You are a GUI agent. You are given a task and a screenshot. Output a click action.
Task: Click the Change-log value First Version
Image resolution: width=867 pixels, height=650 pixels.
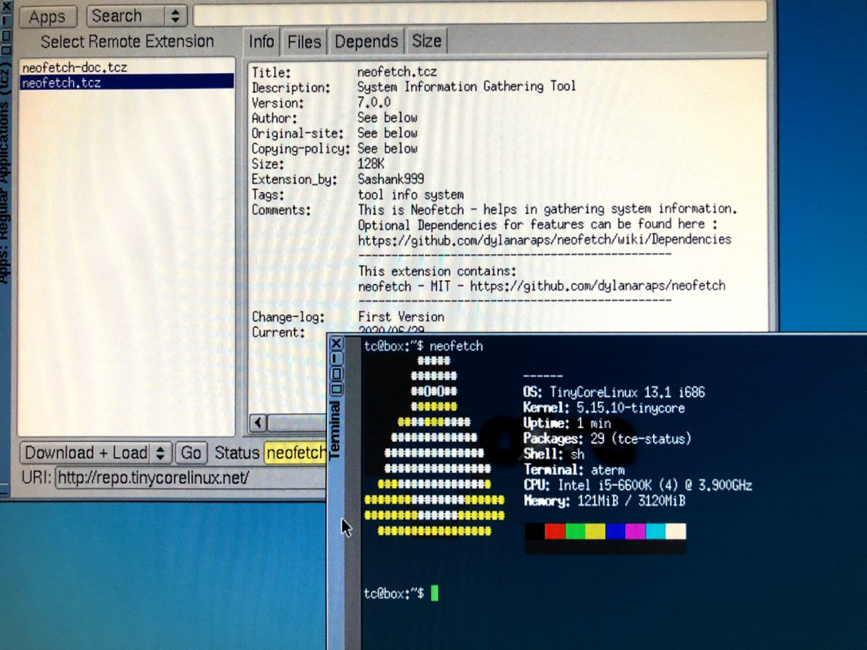(401, 317)
